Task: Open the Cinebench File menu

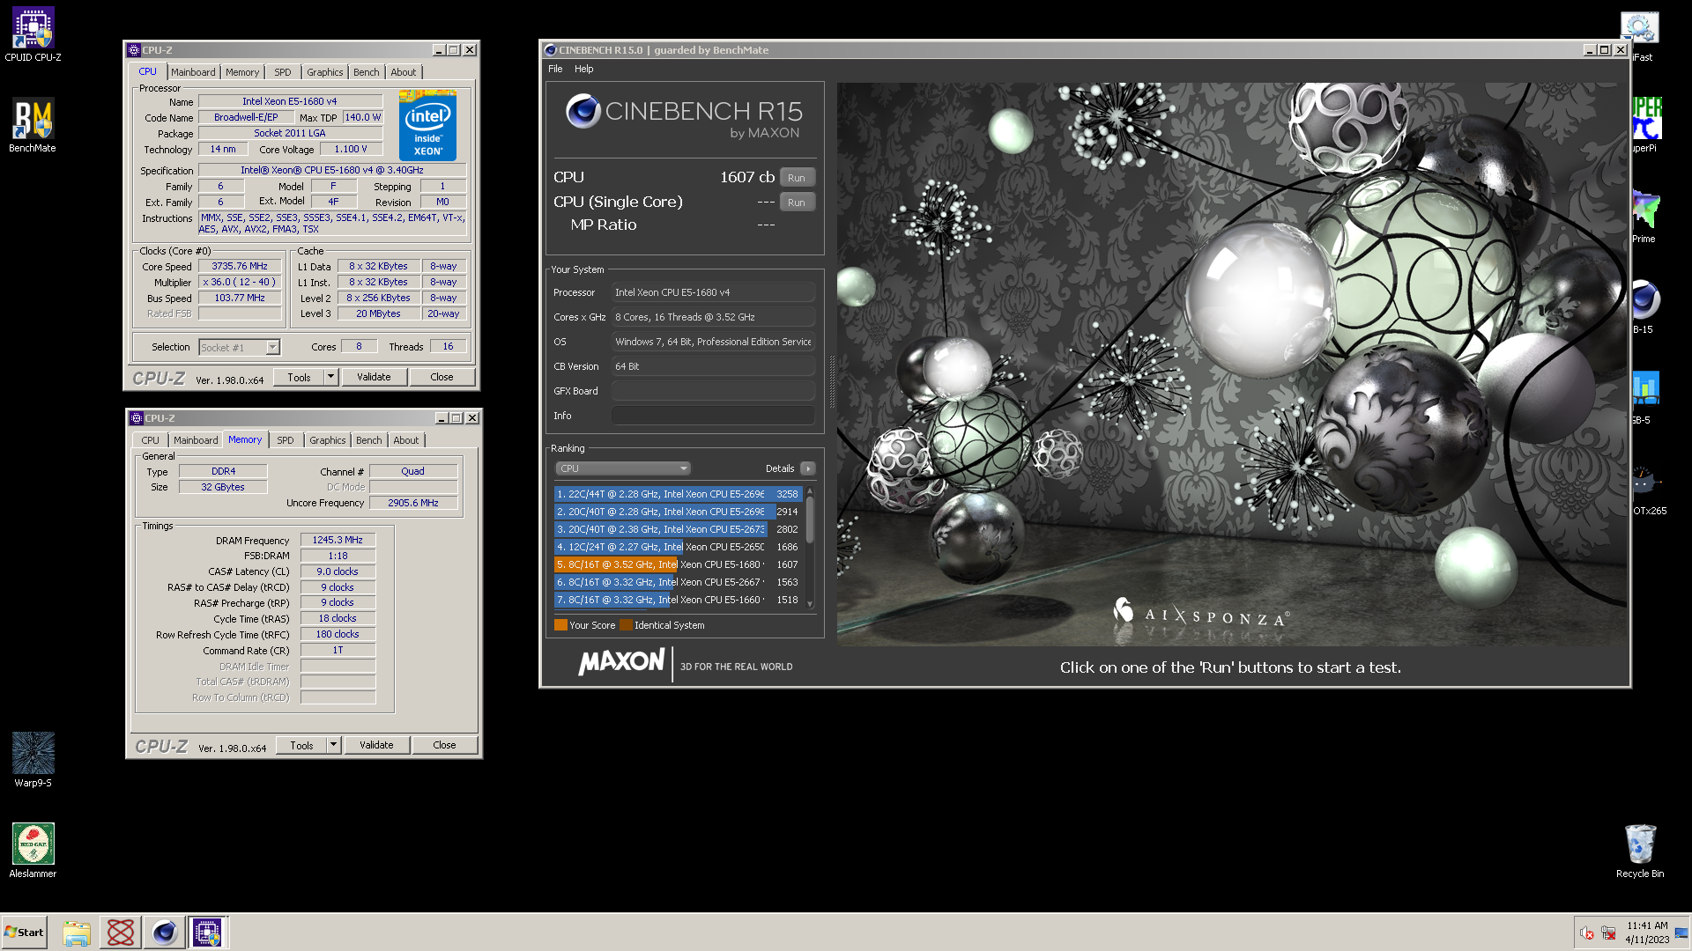Action: 555,69
